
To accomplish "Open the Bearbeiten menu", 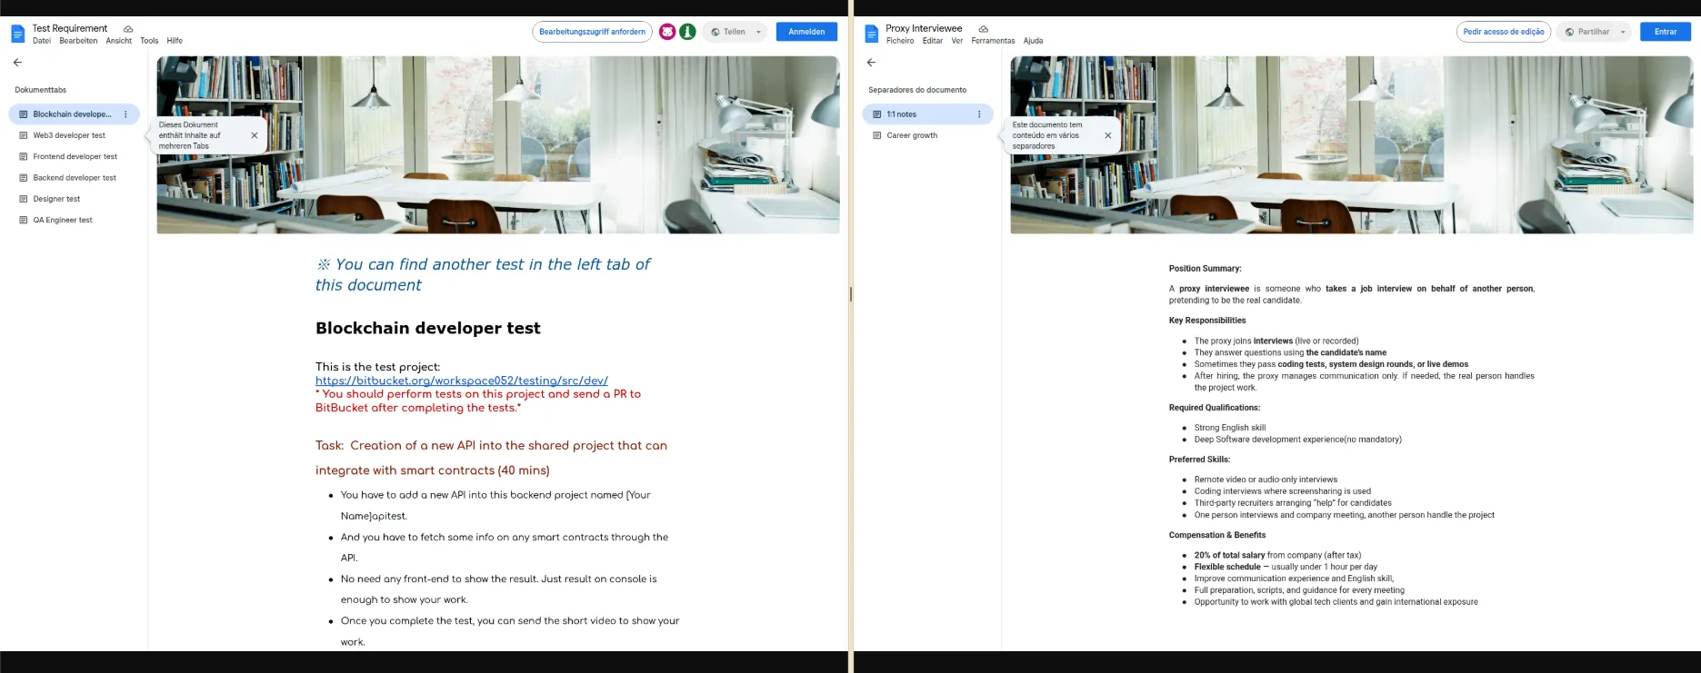I will [x=78, y=41].
